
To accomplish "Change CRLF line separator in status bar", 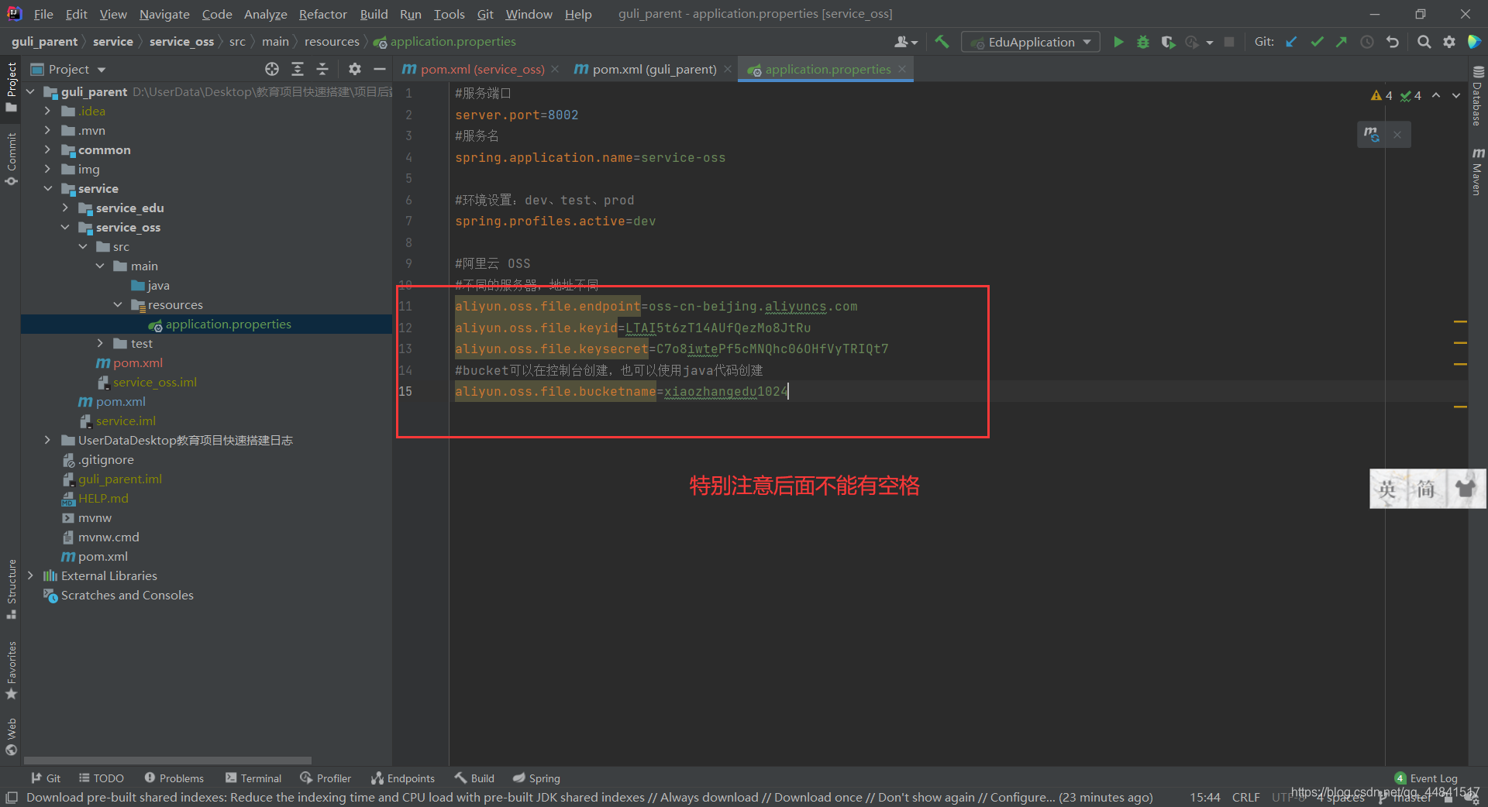I will pos(1245,797).
